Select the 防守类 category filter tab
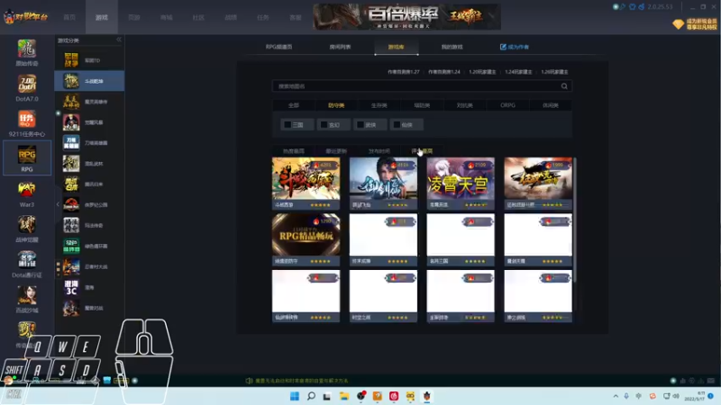This screenshot has width=721, height=405. coord(336,105)
